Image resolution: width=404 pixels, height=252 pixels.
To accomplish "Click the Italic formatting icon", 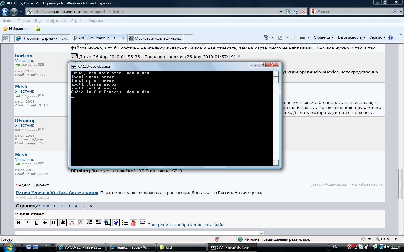I will pyautogui.click(x=27, y=222).
